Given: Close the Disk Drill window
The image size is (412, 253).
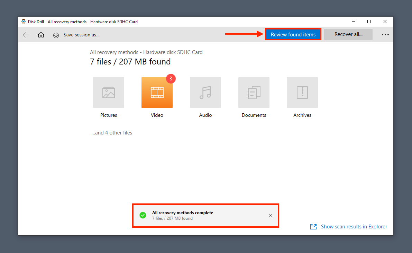Looking at the screenshot, I should click(x=385, y=21).
